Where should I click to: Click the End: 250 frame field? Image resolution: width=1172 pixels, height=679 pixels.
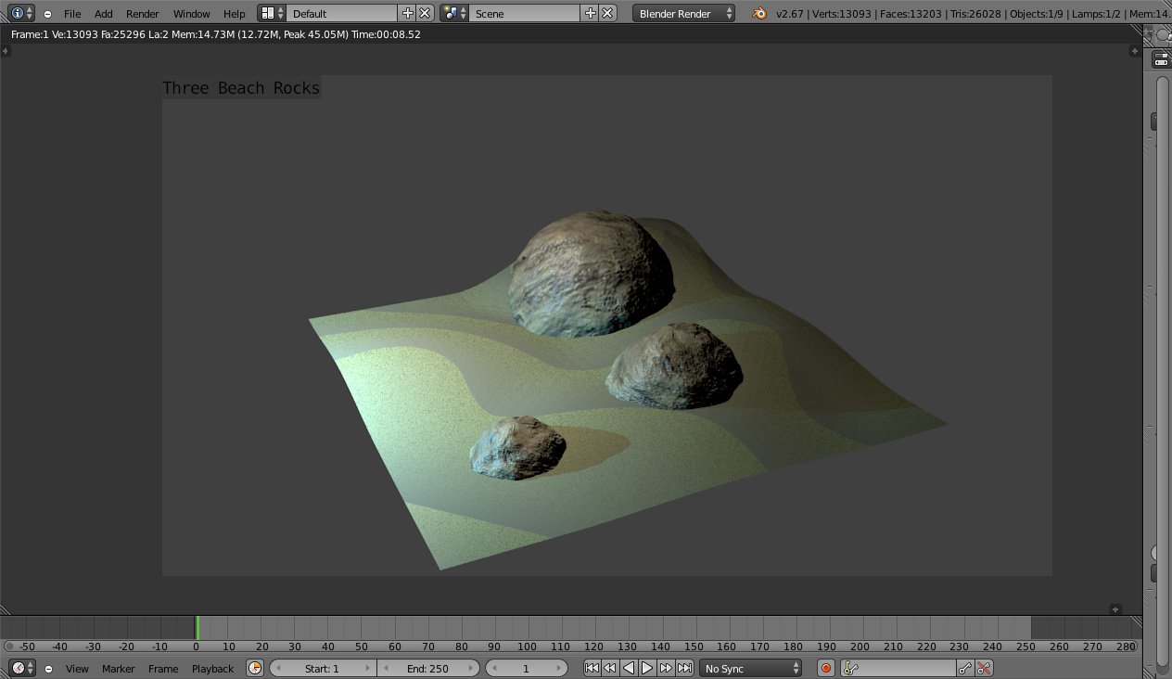pyautogui.click(x=427, y=668)
